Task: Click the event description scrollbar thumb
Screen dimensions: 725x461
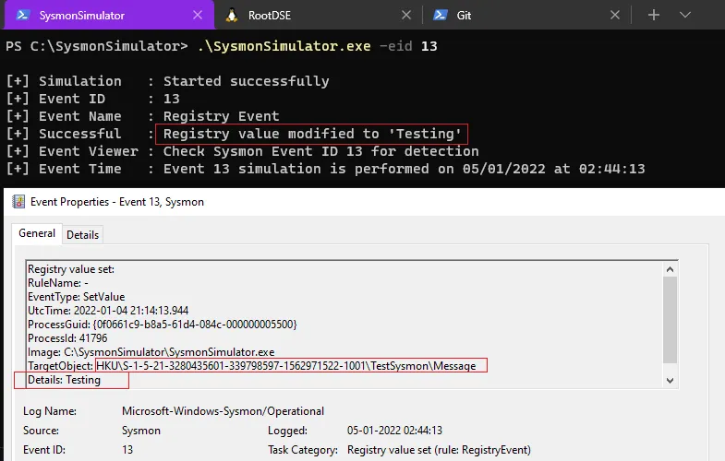Action: tap(671, 313)
